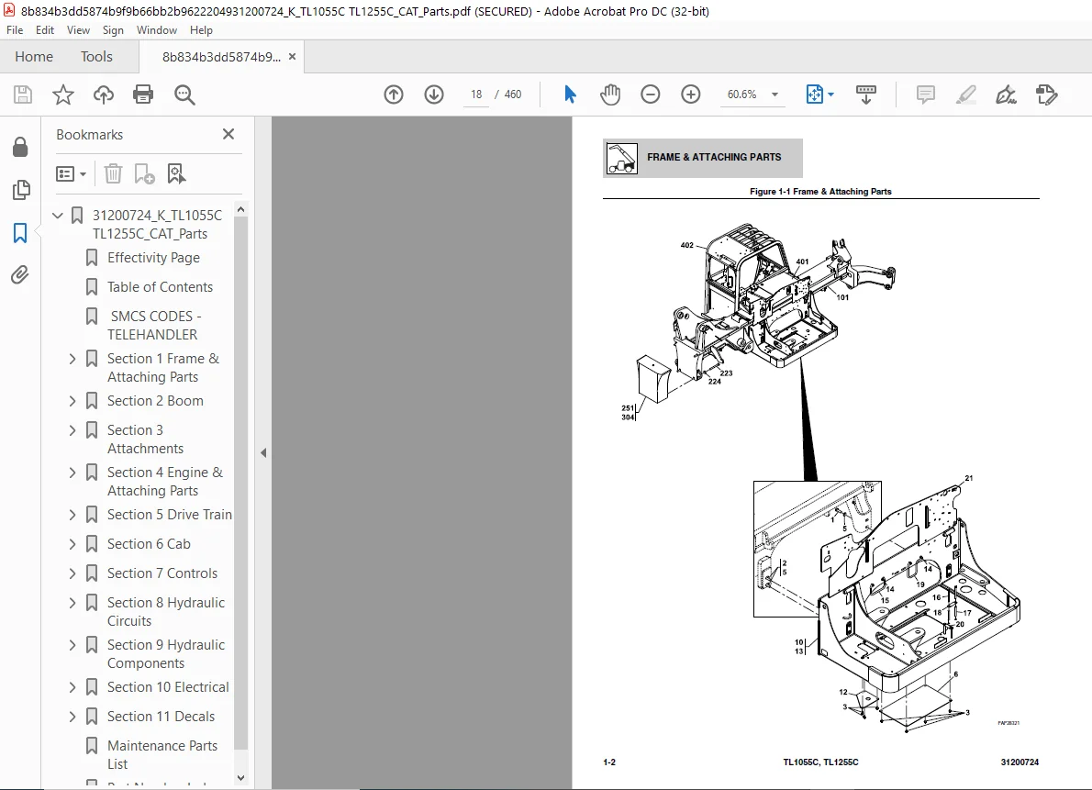The width and height of the screenshot is (1092, 790).
Task: Open the page thumbnails panel
Action: pos(21,190)
